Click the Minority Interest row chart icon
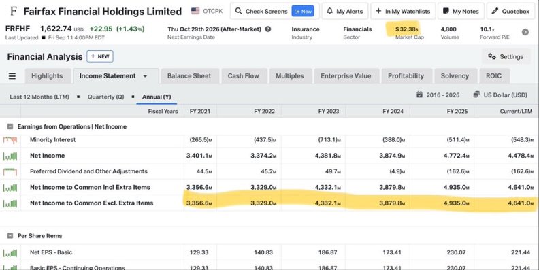The width and height of the screenshot is (539, 270). [10, 140]
